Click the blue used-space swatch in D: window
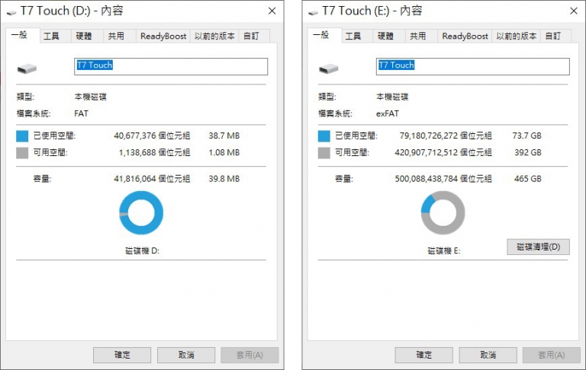This screenshot has width=586, height=370. coord(22,136)
